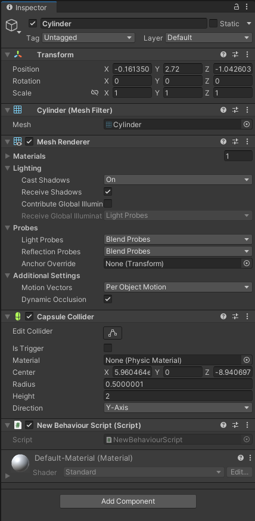This screenshot has height=521, width=255.
Task: Open the Light Probes dropdown
Action: point(178,239)
